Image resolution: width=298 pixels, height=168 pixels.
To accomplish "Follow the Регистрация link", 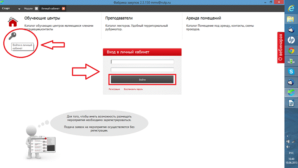I will point(114,89).
